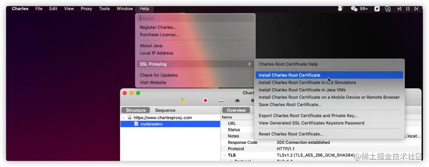Click the Protocol row label

pos(236,149)
